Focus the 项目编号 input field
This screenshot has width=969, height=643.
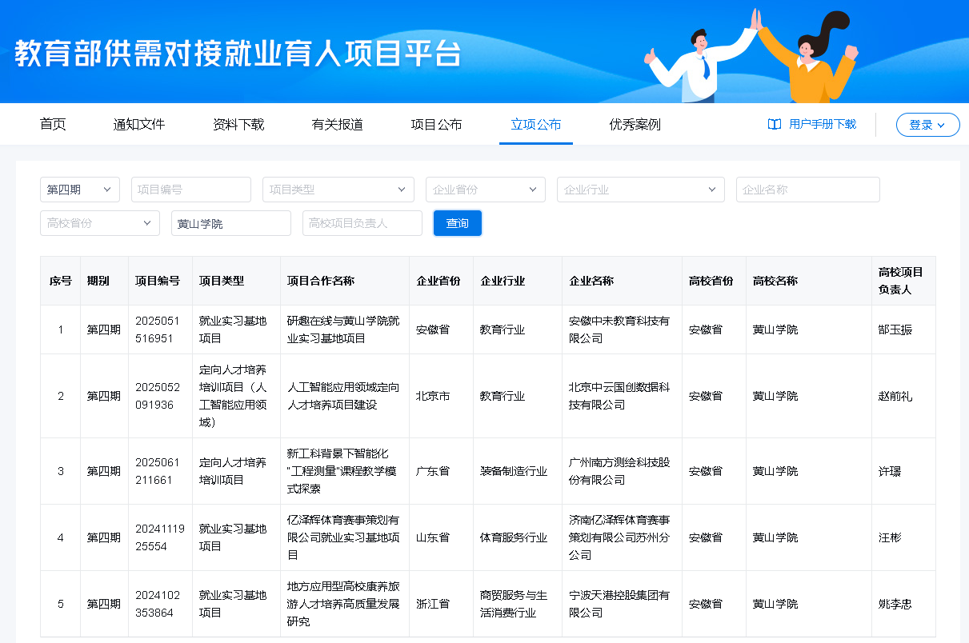(x=191, y=190)
